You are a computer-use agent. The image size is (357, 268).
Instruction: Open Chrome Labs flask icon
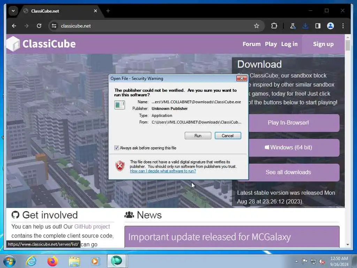[x=293, y=26]
